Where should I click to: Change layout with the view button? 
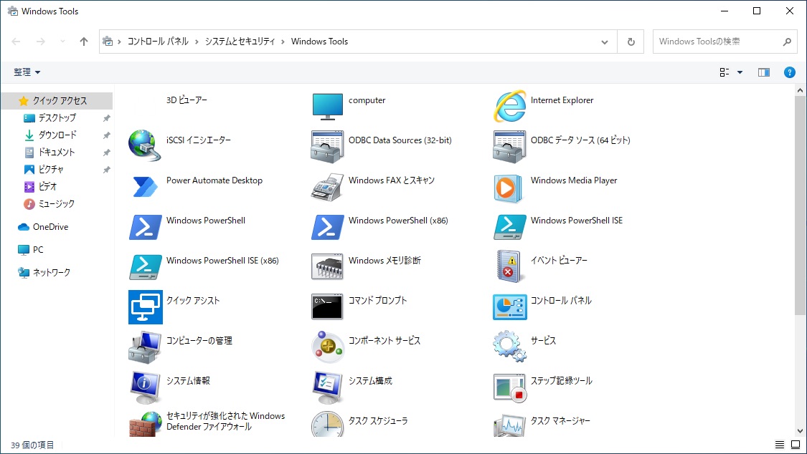[724, 72]
